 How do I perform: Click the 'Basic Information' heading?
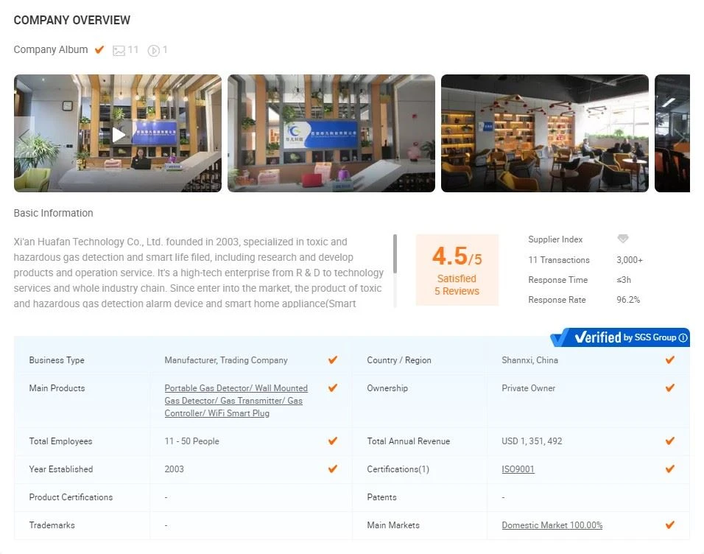[54, 213]
